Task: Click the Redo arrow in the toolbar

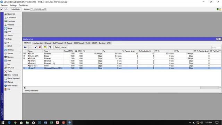Action: coord(7,9)
